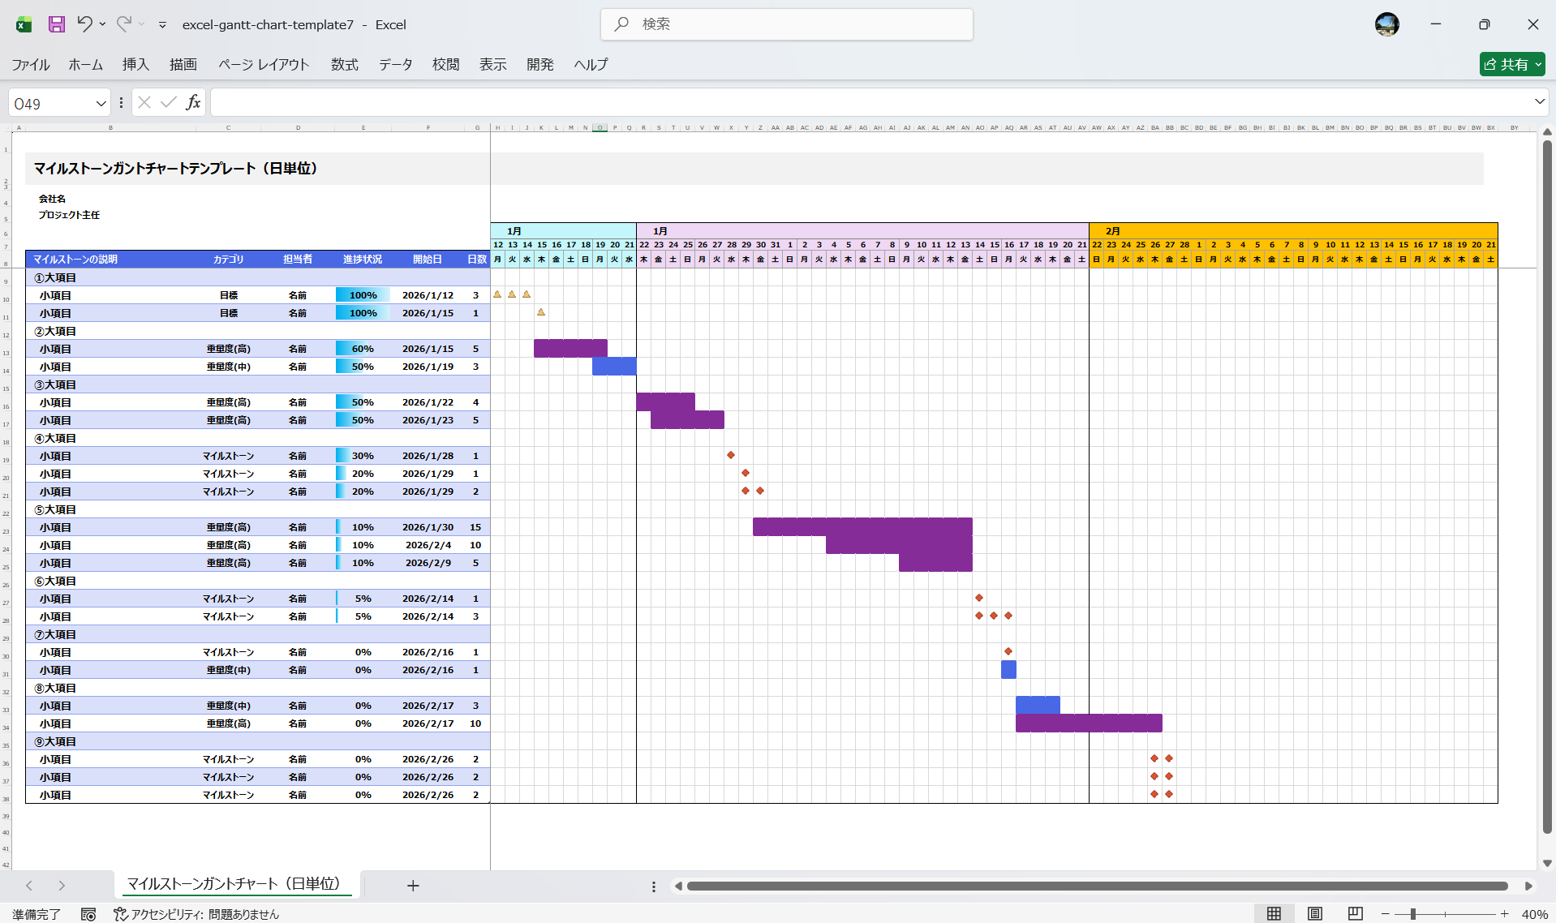Open the Undo history dropdown arrow
The image size is (1556, 923).
(x=103, y=24)
